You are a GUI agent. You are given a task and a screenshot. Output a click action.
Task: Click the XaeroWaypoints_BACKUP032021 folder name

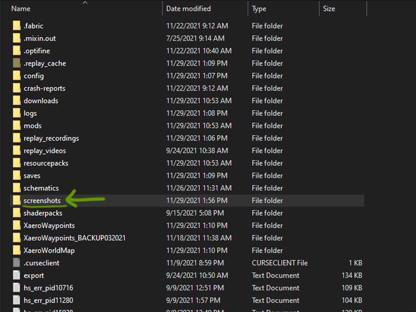[74, 238]
